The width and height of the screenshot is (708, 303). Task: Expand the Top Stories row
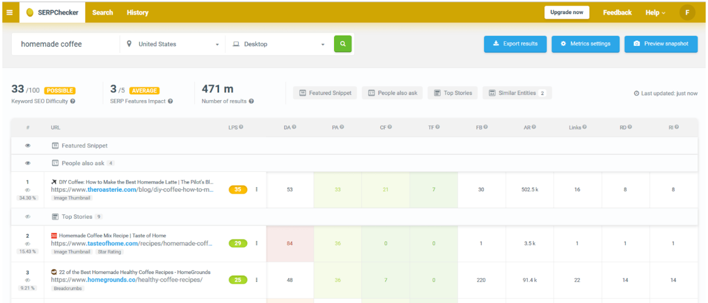pos(354,217)
